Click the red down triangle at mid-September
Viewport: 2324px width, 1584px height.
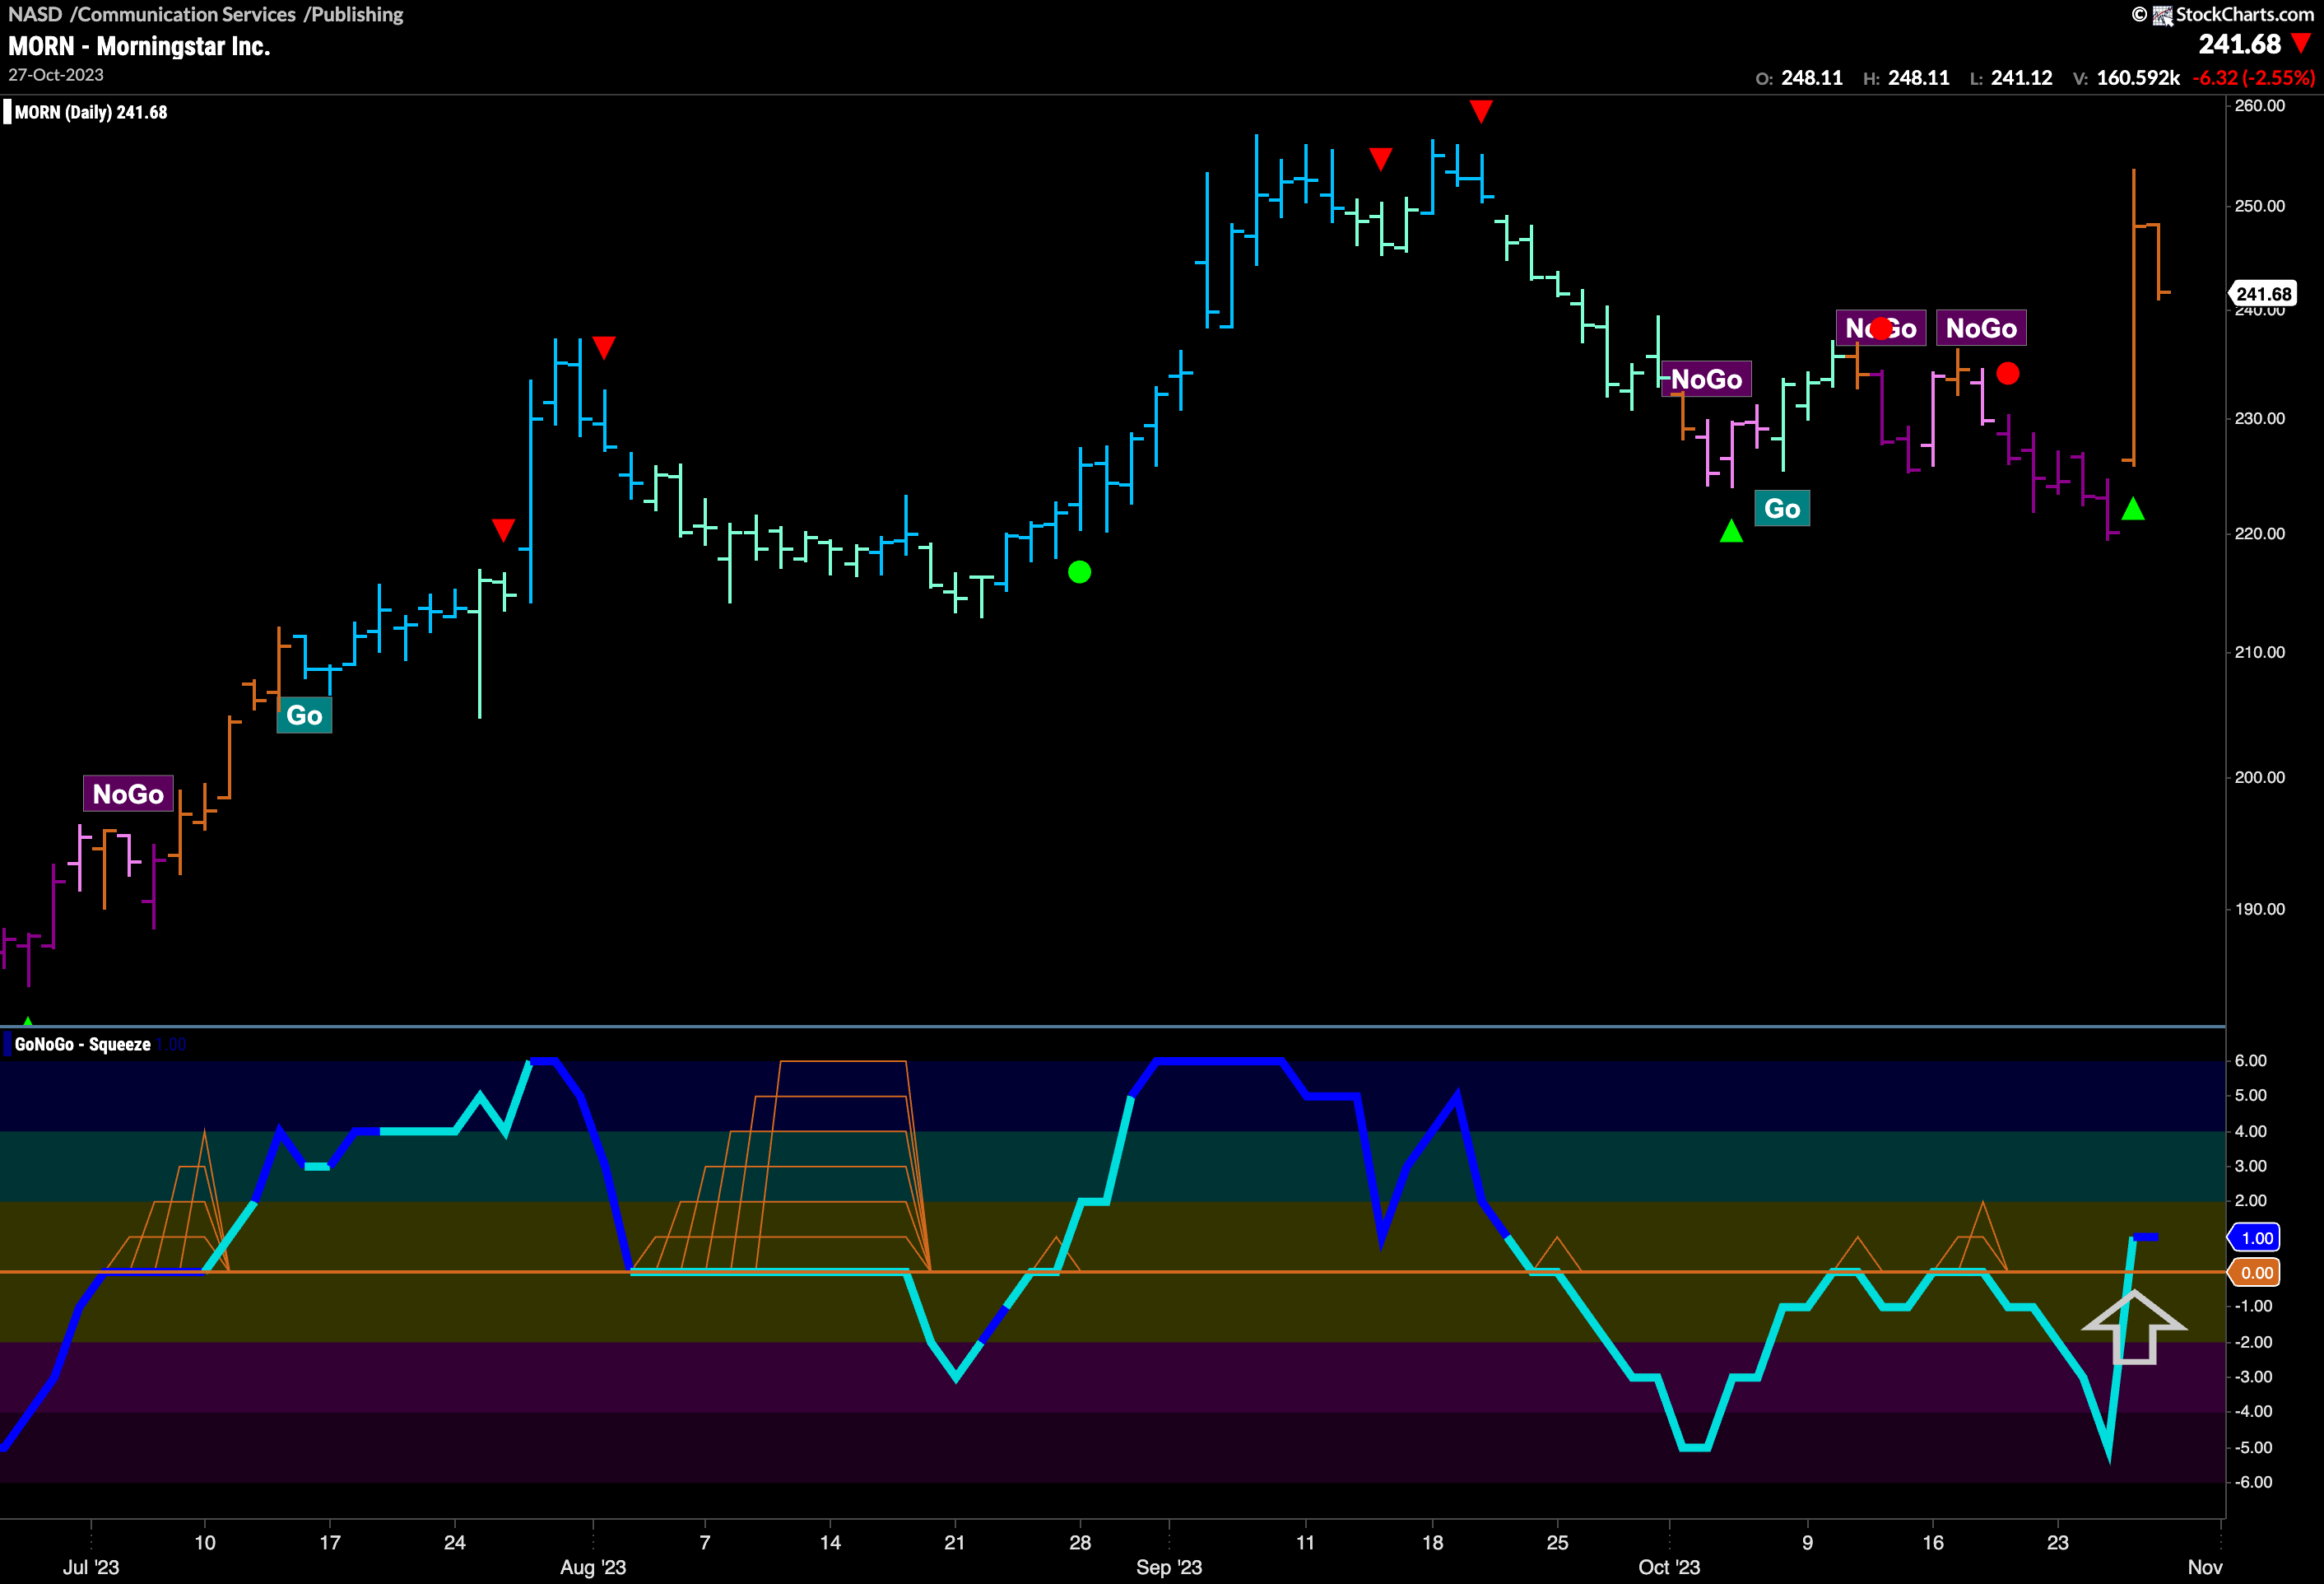(1380, 159)
